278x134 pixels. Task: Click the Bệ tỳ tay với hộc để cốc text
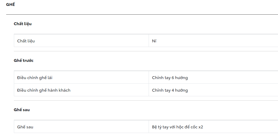[x=175, y=127]
